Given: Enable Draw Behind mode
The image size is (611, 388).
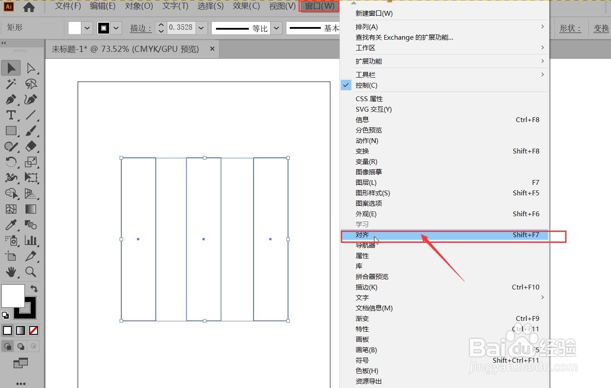Looking at the screenshot, I should pos(21,347).
